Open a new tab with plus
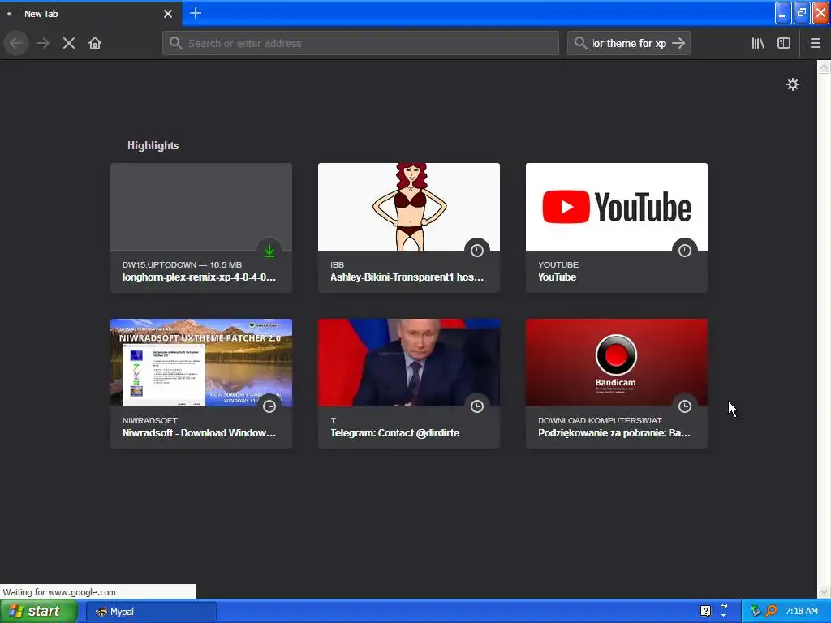 [x=196, y=13]
